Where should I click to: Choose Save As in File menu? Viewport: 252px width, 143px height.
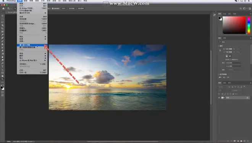click(x=32, y=28)
